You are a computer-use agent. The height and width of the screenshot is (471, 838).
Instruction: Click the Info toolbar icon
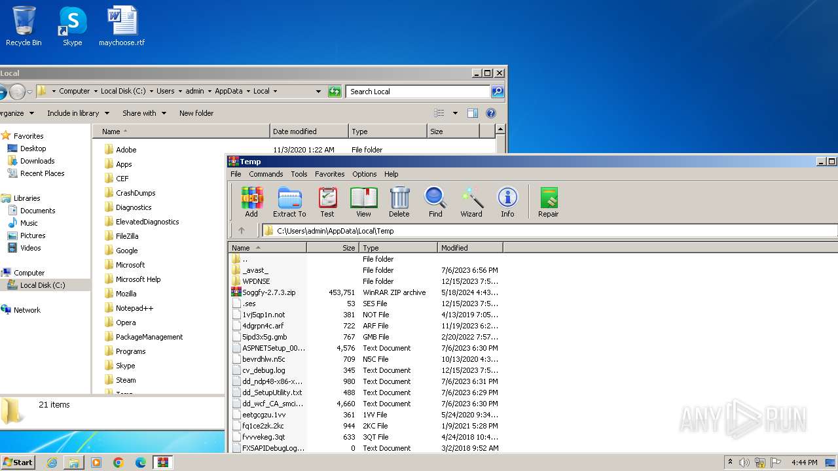pyautogui.click(x=507, y=202)
